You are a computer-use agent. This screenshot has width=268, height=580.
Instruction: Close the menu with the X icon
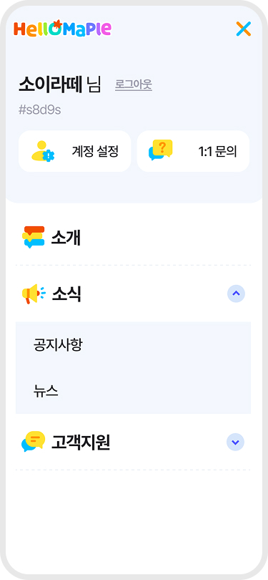(x=244, y=29)
